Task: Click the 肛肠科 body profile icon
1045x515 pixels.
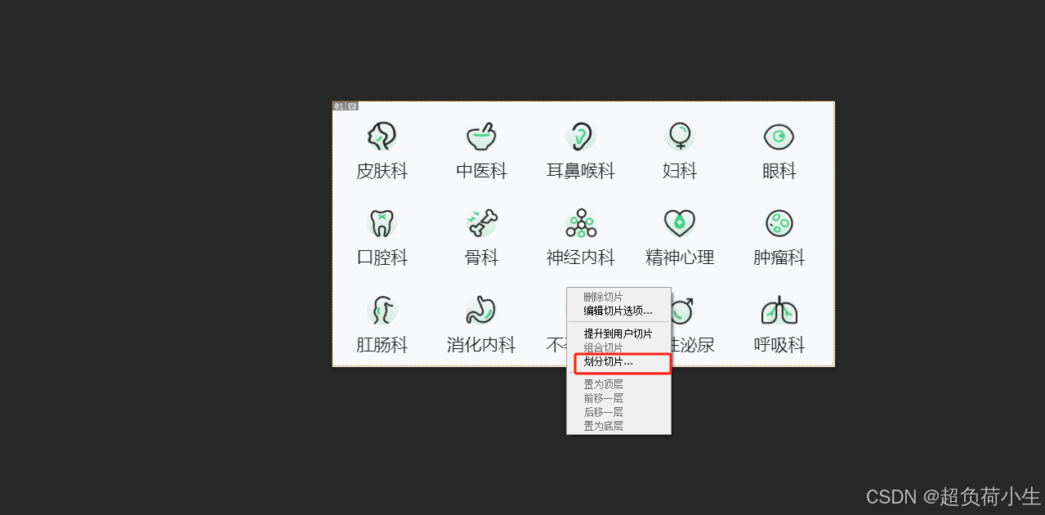Action: [382, 310]
